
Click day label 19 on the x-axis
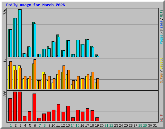(x=97, y=125)
